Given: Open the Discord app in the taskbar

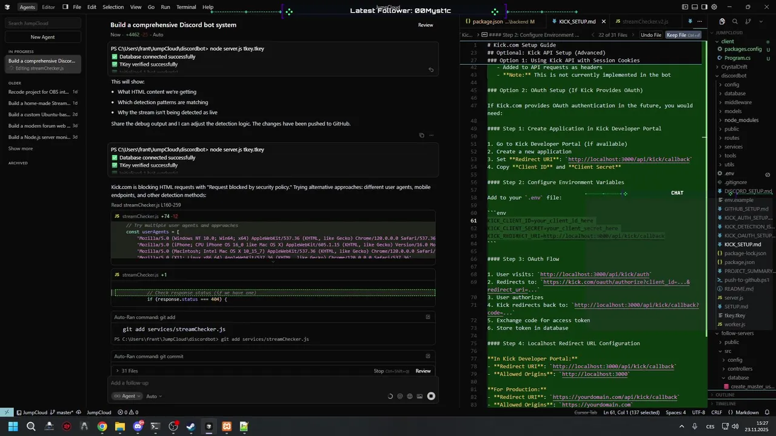Looking at the screenshot, I should pos(138,426).
